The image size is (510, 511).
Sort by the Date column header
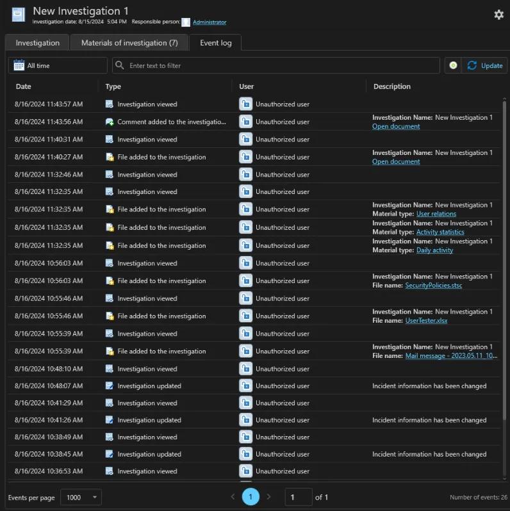[24, 86]
